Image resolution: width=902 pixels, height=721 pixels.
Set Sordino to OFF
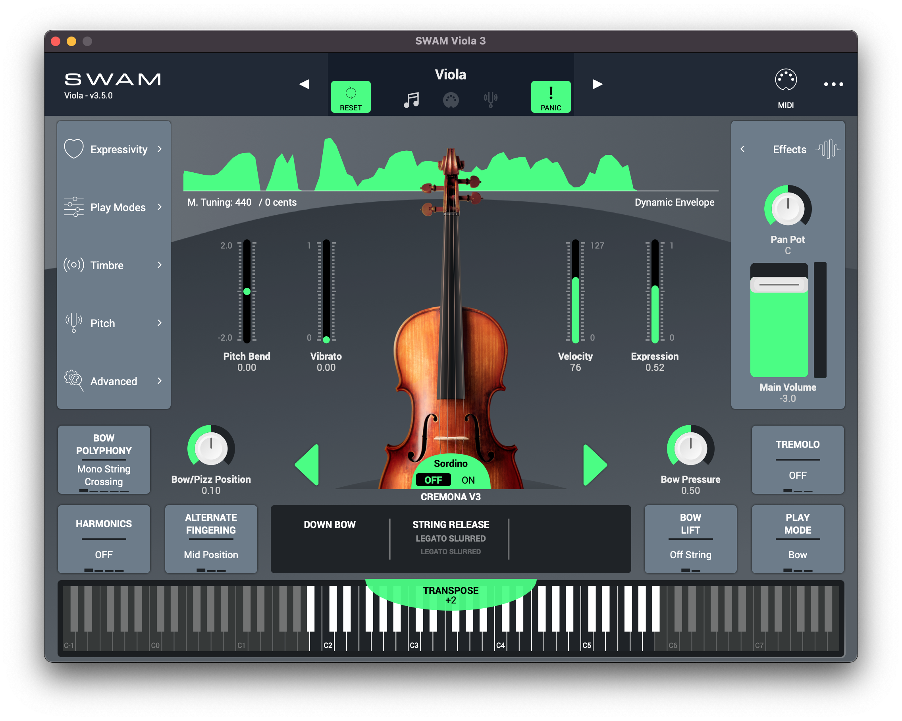[433, 480]
